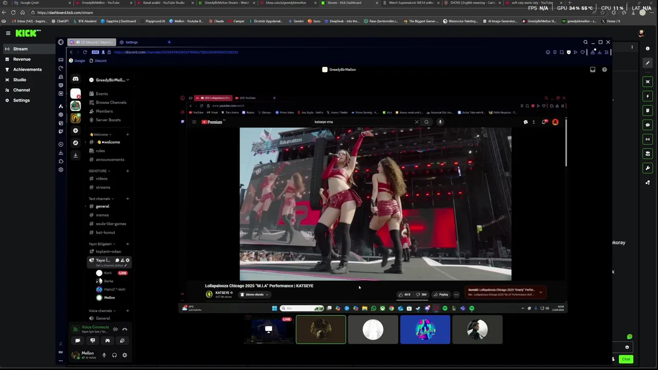Collapse the Yayın Bölgeleri category
This screenshot has height=370, width=658.
(102, 244)
